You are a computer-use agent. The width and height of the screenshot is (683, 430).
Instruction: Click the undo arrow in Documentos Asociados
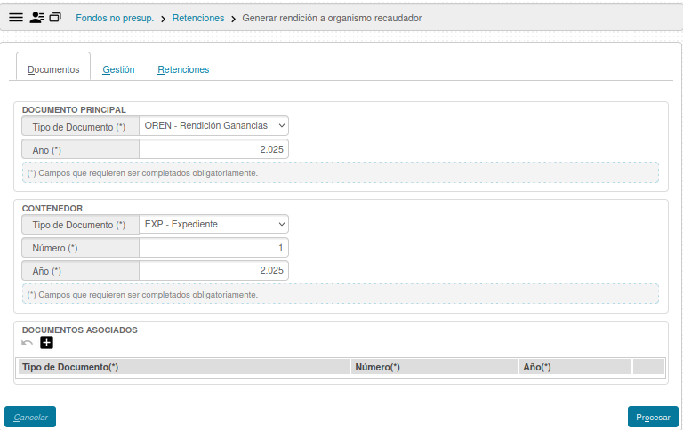pos(28,343)
